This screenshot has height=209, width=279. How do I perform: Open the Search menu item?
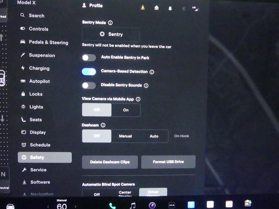pyautogui.click(x=32, y=16)
